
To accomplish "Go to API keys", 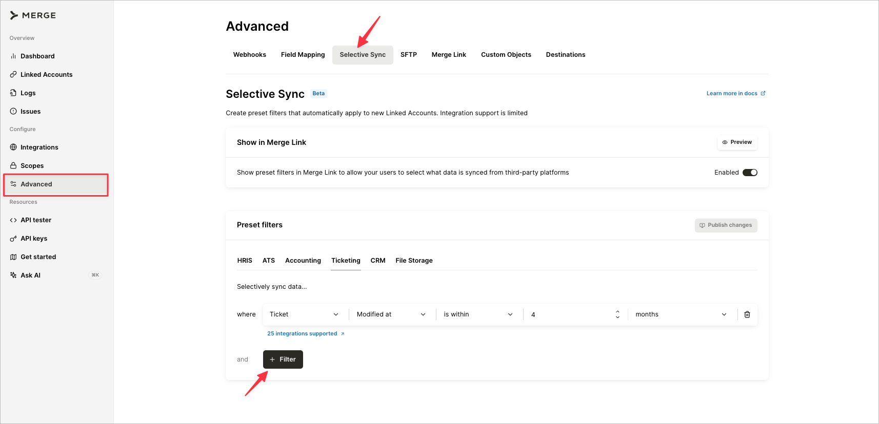I will pyautogui.click(x=56, y=239).
